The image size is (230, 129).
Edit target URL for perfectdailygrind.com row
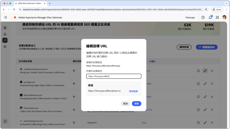pyautogui.click(x=205, y=123)
